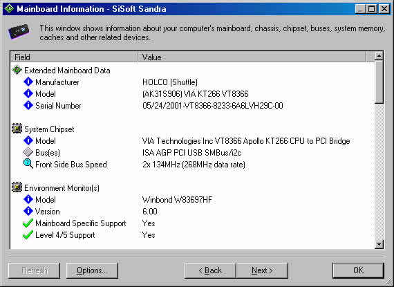394x287 pixels.
Task: Go to the Next module
Action: 262,270
